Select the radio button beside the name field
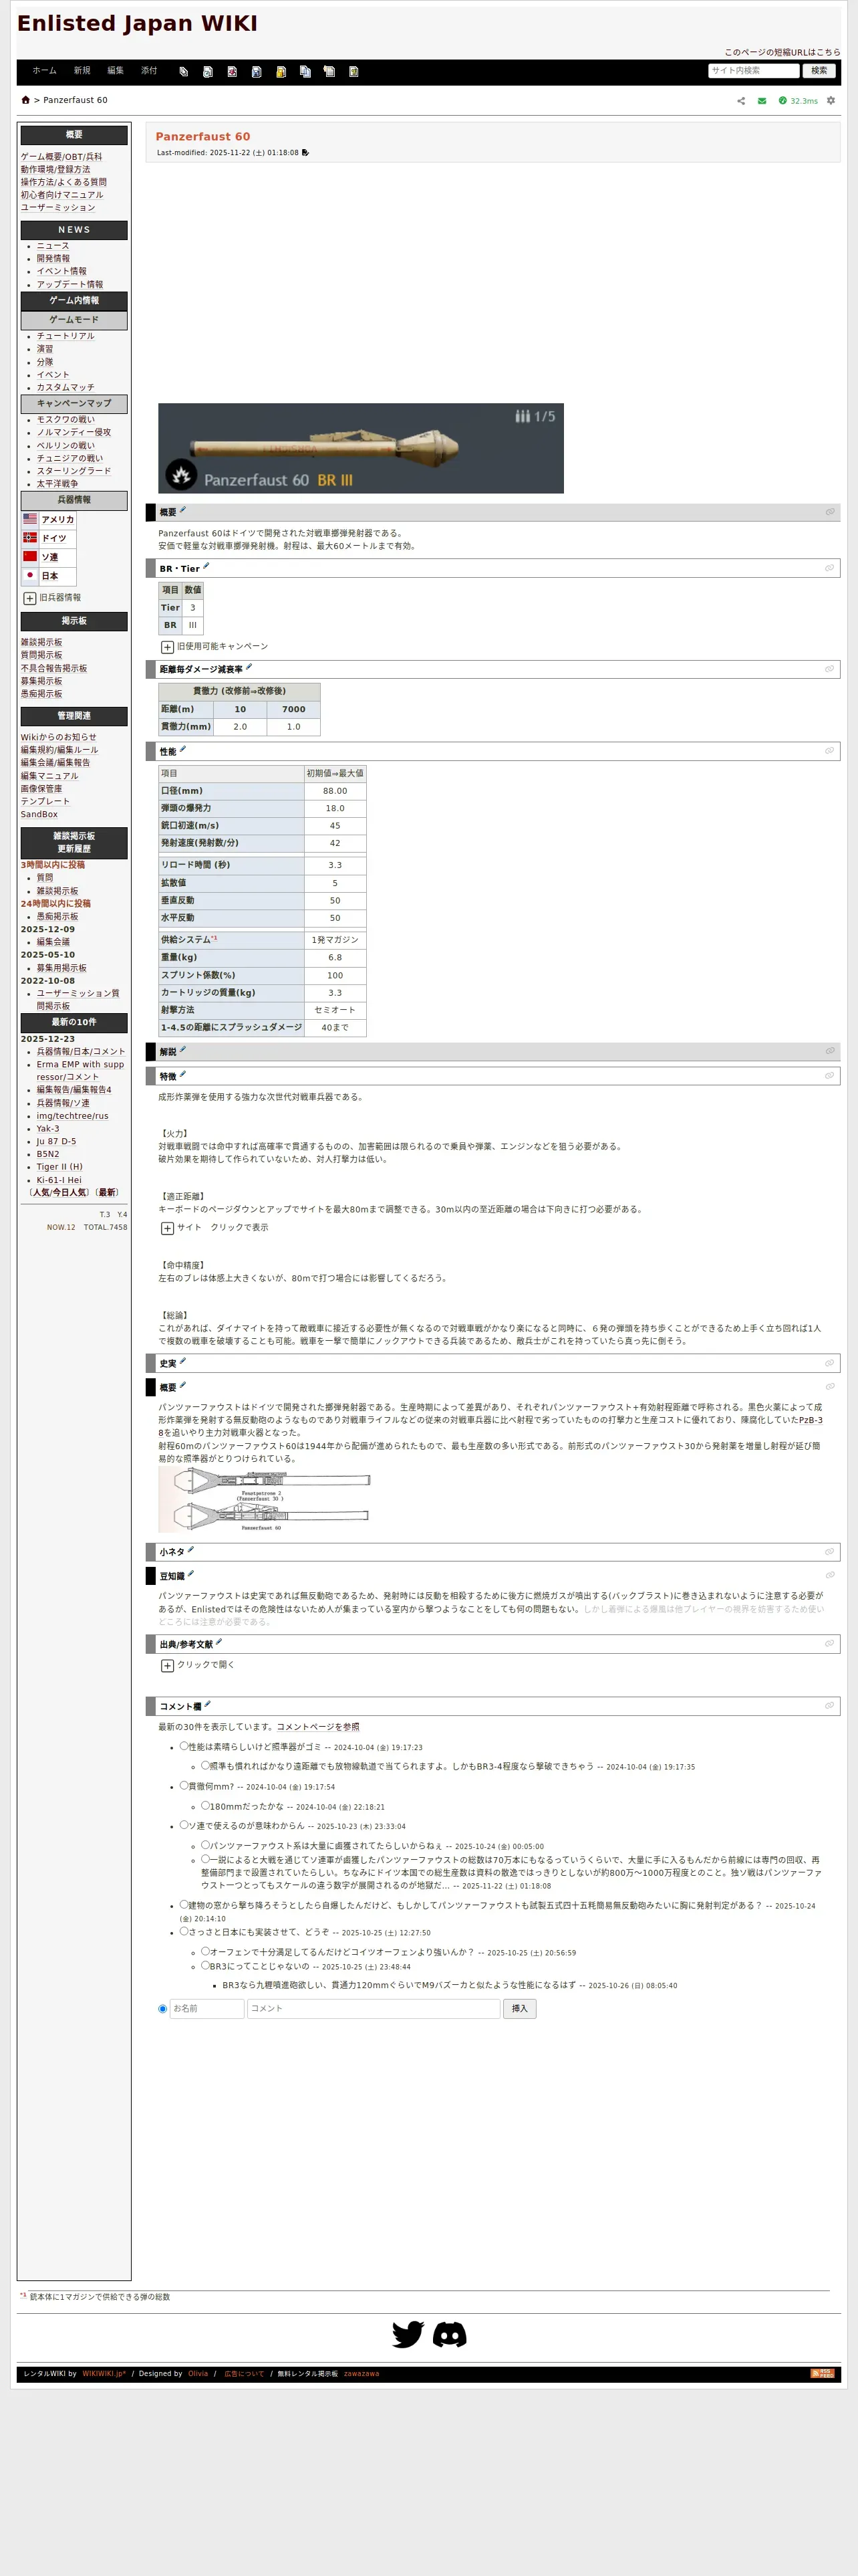Screen dimensions: 858x2576 pyautogui.click(x=163, y=2009)
